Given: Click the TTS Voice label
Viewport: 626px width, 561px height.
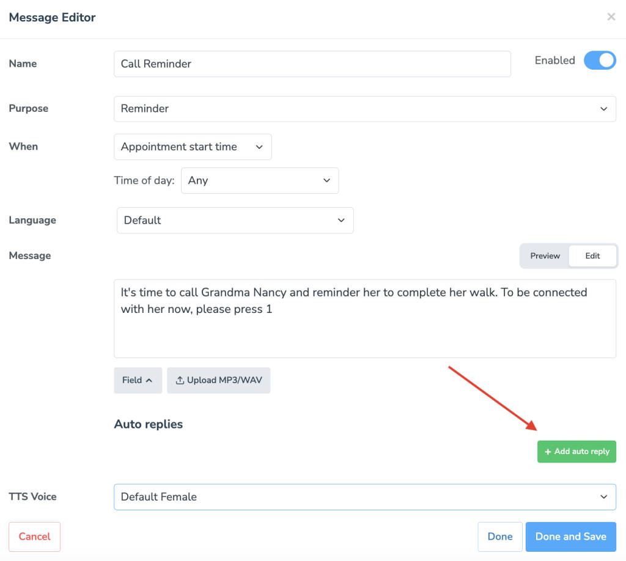Looking at the screenshot, I should coord(33,497).
